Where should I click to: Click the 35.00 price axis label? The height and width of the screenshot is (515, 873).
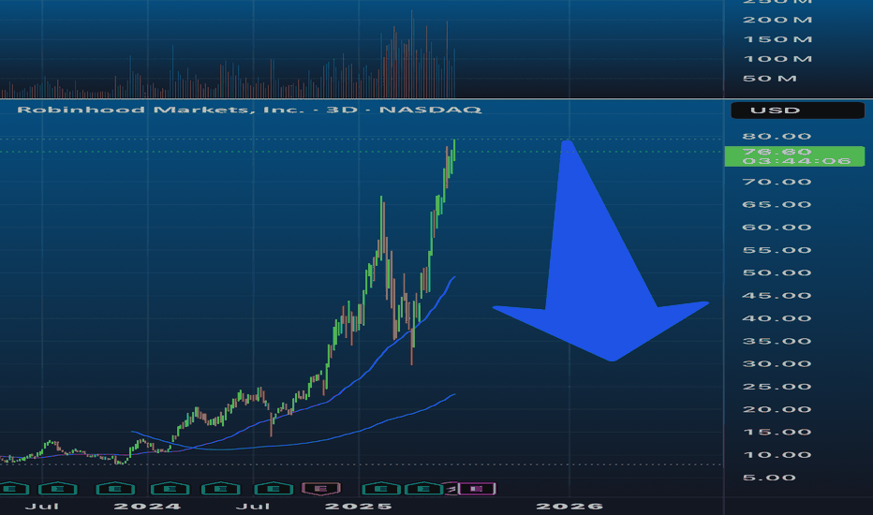click(x=777, y=341)
